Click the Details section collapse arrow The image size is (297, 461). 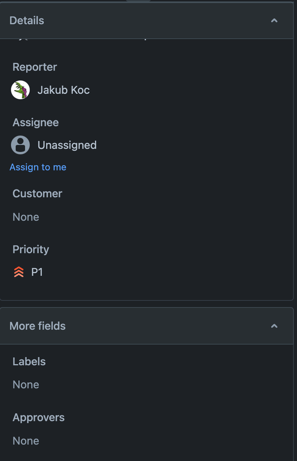coord(274,20)
